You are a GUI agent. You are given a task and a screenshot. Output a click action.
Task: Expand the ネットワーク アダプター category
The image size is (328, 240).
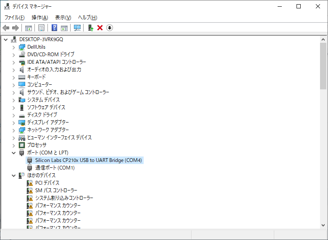click(x=13, y=130)
